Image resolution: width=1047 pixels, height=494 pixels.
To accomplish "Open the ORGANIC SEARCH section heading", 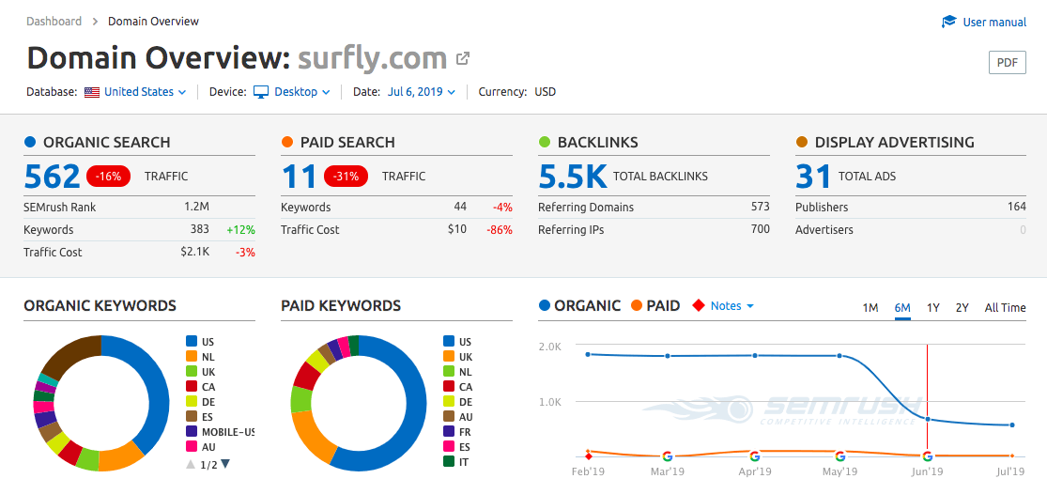I will 107,142.
